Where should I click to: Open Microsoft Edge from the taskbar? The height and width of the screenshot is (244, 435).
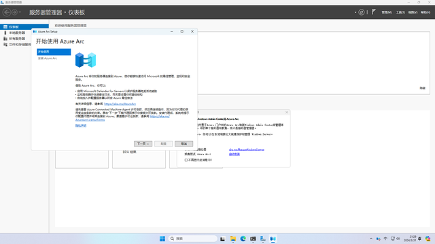(x=243, y=239)
